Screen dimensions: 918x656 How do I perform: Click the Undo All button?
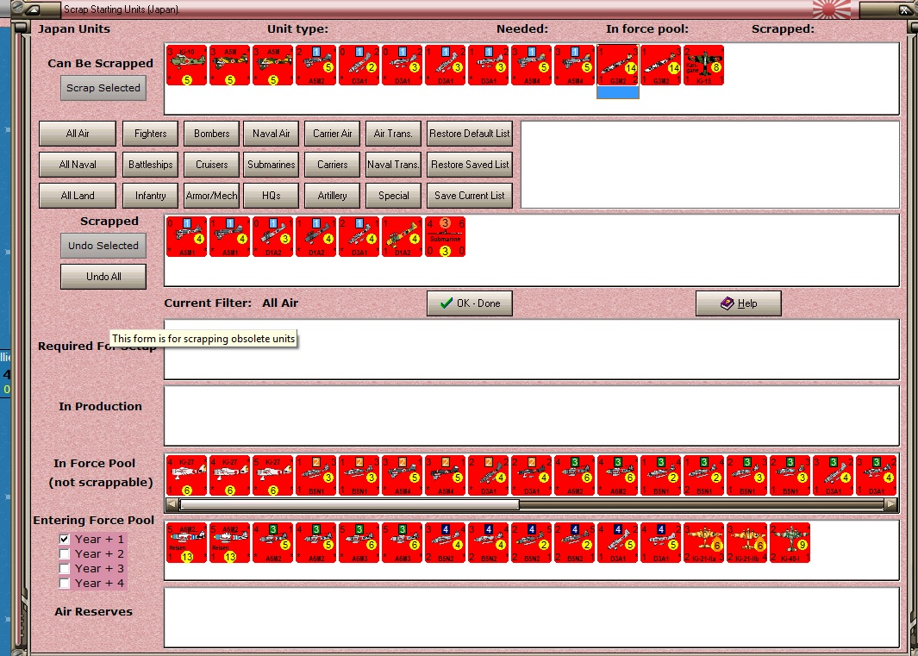click(103, 277)
